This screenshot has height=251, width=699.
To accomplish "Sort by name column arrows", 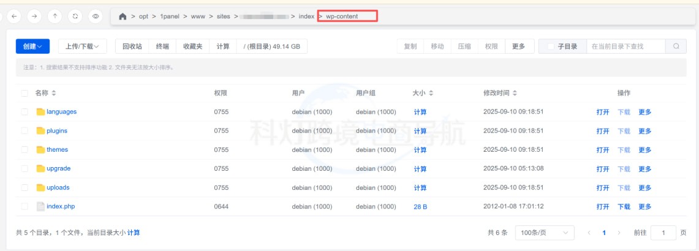I will click(x=53, y=93).
